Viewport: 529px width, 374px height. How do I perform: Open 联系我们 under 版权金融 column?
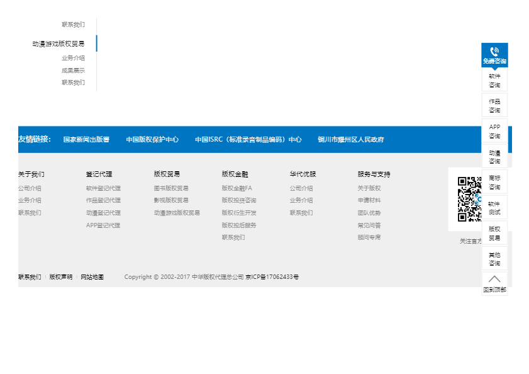click(x=233, y=237)
